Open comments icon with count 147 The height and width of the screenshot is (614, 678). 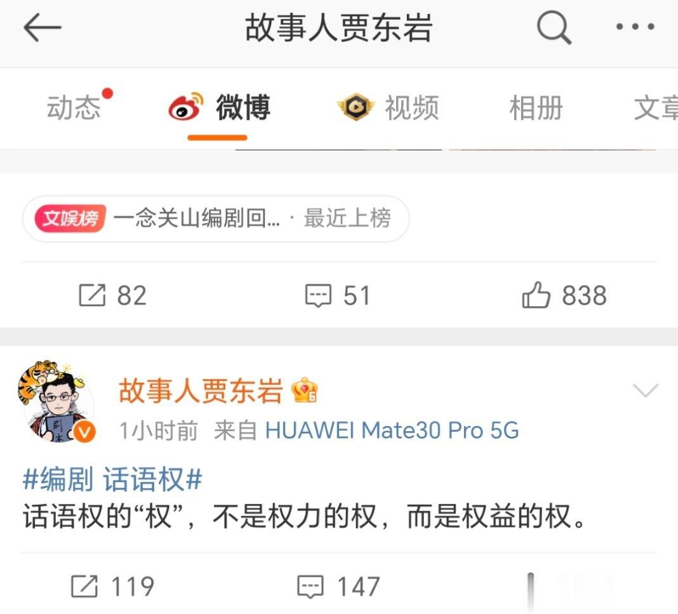[x=310, y=587]
